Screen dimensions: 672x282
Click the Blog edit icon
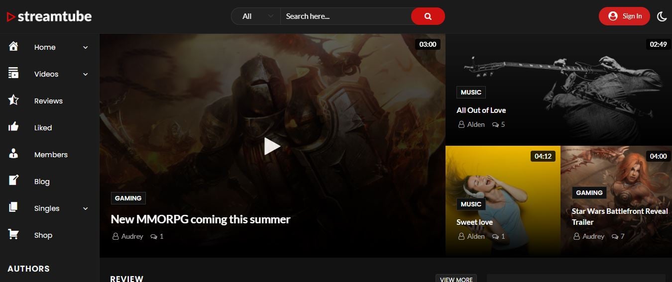(x=13, y=181)
